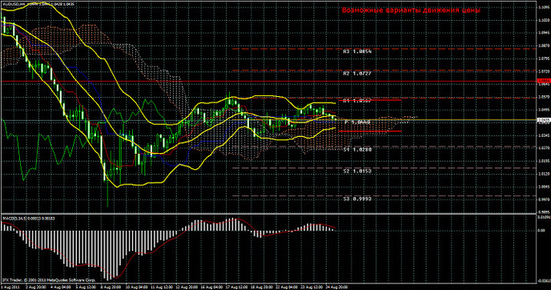
Task: Select the R2 1.0727 resistance label
Action: coord(357,74)
